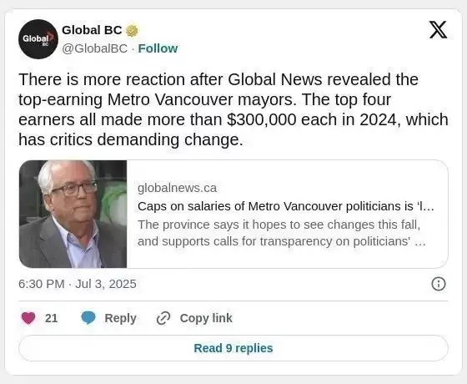
Task: Open the 6:30 PM Jul 3, 2025 timestamp
Action: [78, 284]
